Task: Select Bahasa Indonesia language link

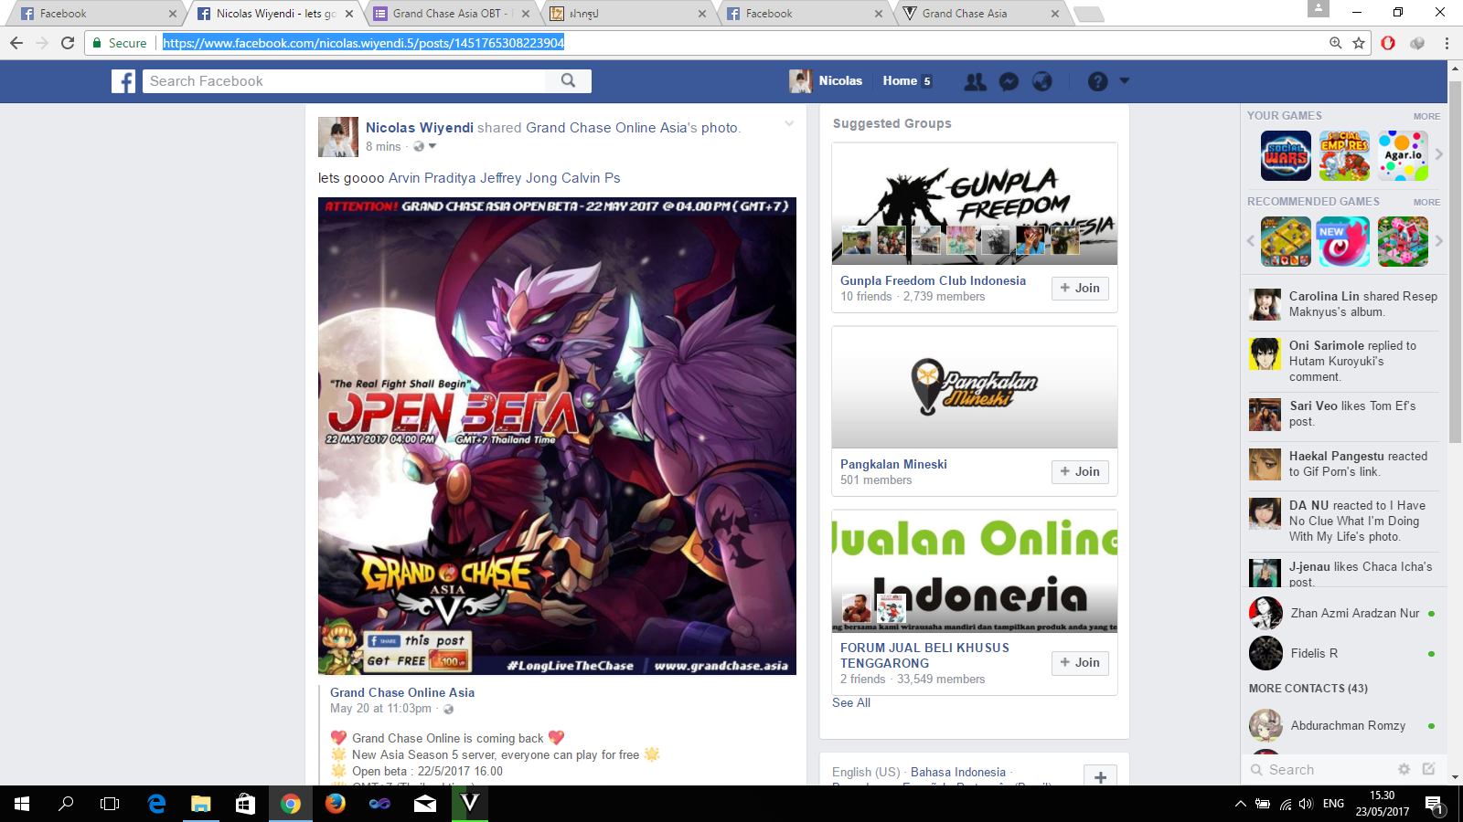Action: [x=958, y=772]
